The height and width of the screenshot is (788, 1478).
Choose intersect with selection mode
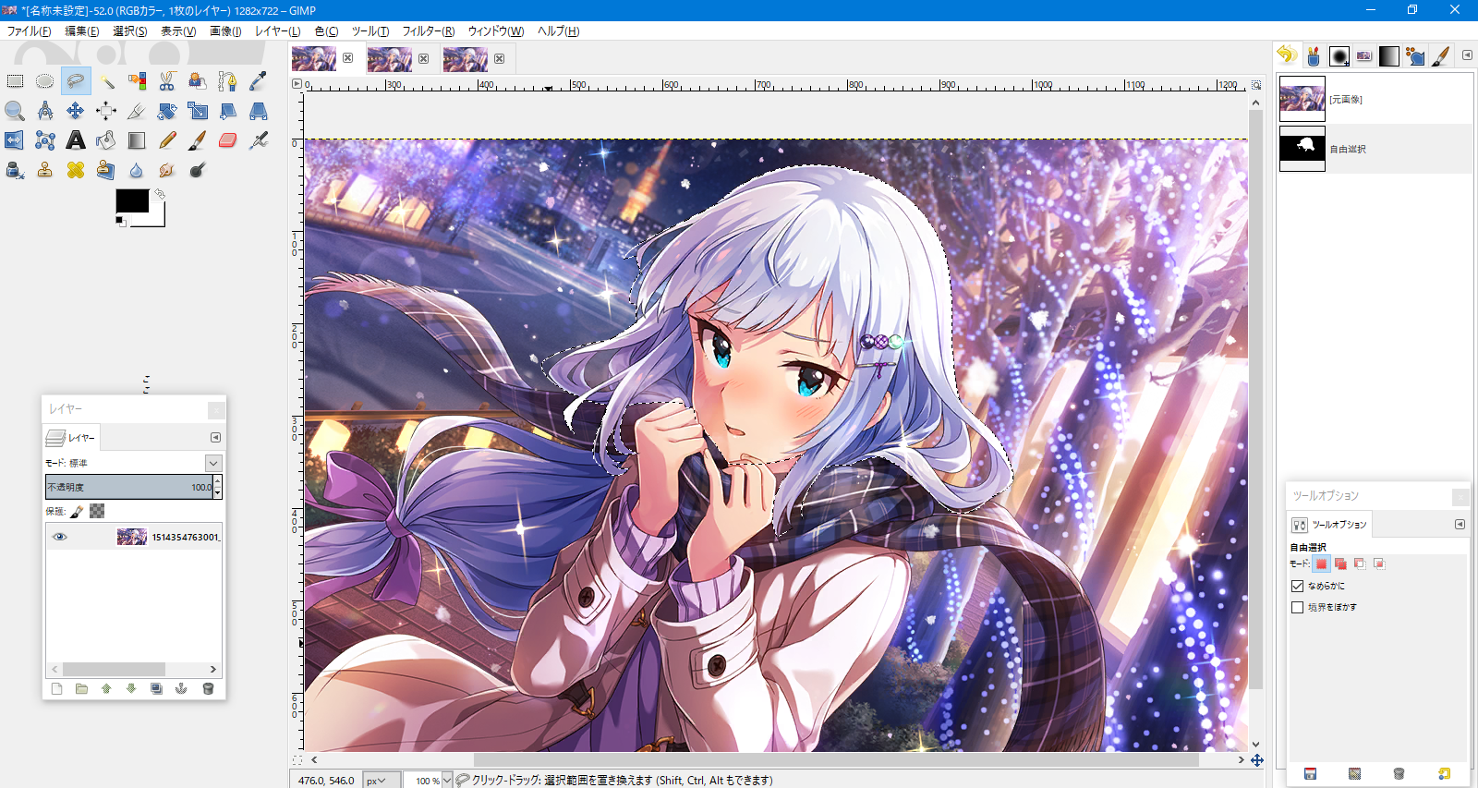pos(1379,564)
